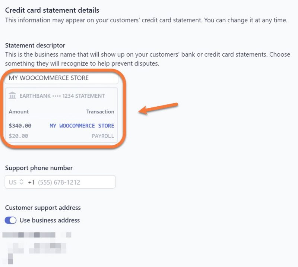Click the PAYROLL transaction row
The width and height of the screenshot is (298, 267).
102,136
